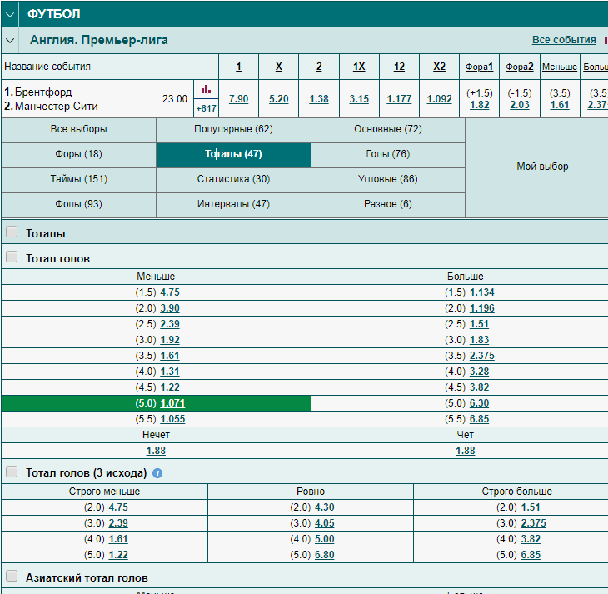Viewport: 608px width, 594px height.
Task: Collapse the Англия. Премьер-лига chevron
Action: (10, 40)
